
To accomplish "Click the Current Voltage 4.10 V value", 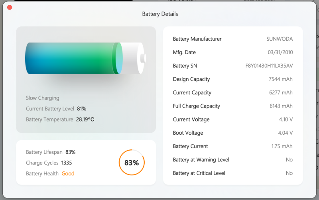I will (285, 120).
